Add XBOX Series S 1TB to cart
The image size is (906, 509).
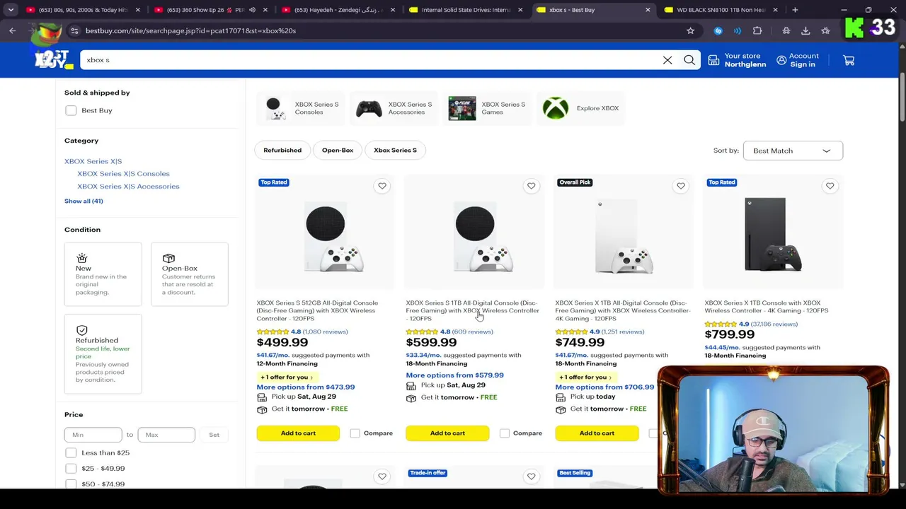pos(447,433)
